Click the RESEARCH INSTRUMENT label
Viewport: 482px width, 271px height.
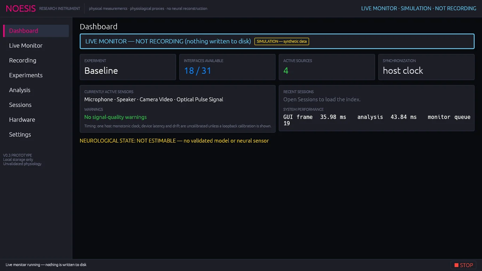(60, 8)
